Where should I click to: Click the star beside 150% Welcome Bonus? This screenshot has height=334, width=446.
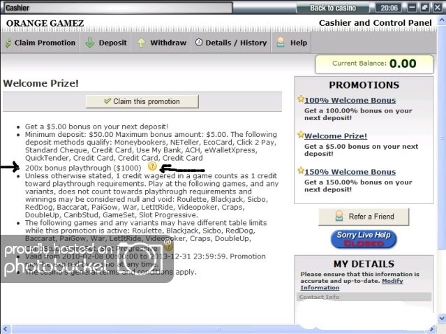(301, 170)
